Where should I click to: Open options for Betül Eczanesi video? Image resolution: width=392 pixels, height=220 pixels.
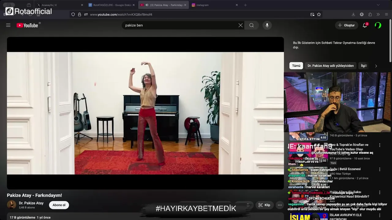coord(380,169)
